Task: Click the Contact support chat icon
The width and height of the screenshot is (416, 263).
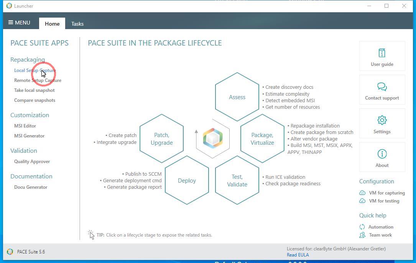Action: [x=382, y=87]
